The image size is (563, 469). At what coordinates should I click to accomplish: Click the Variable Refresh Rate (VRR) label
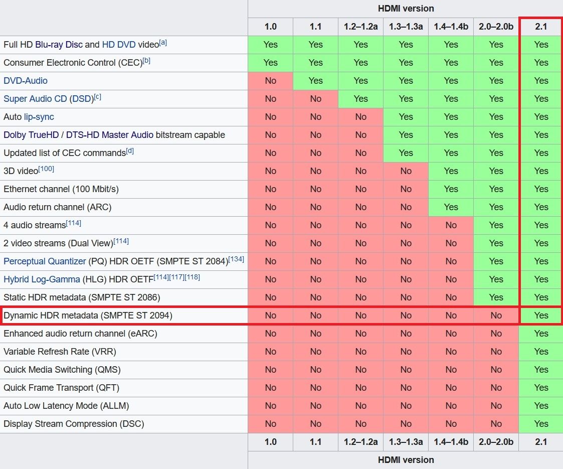[60, 352]
